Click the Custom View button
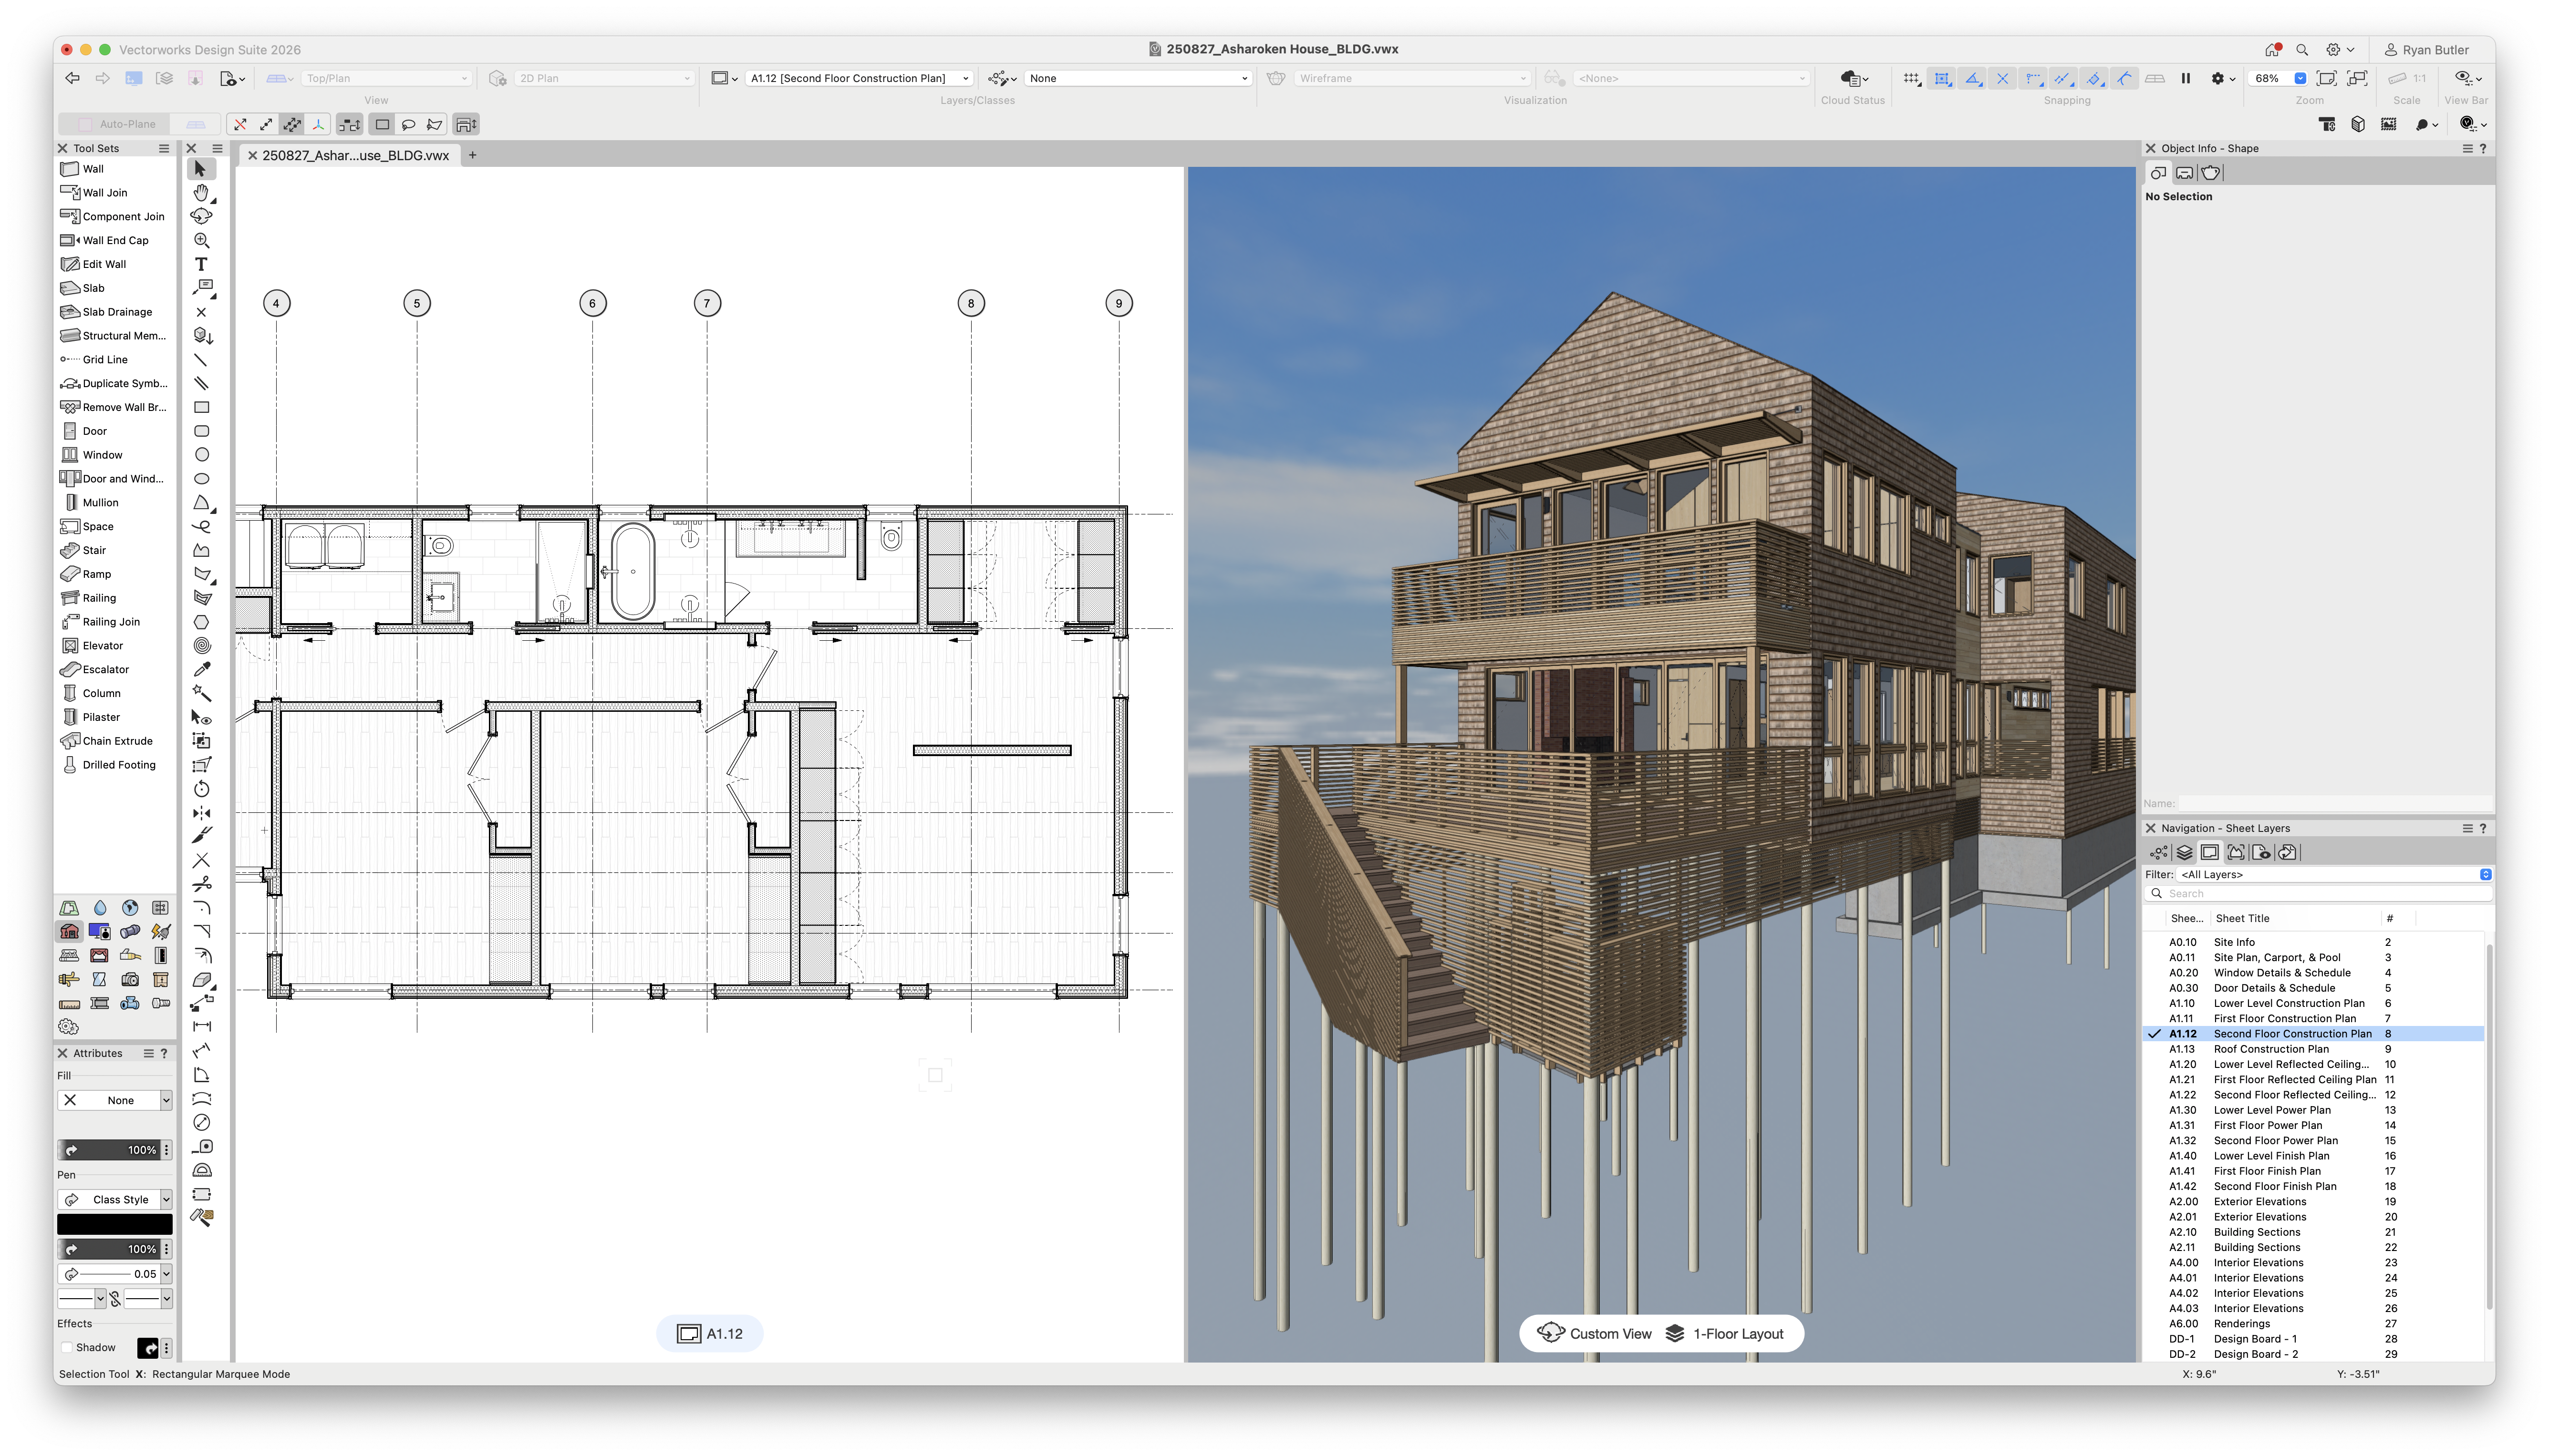This screenshot has height=1456, width=2549. [1596, 1333]
